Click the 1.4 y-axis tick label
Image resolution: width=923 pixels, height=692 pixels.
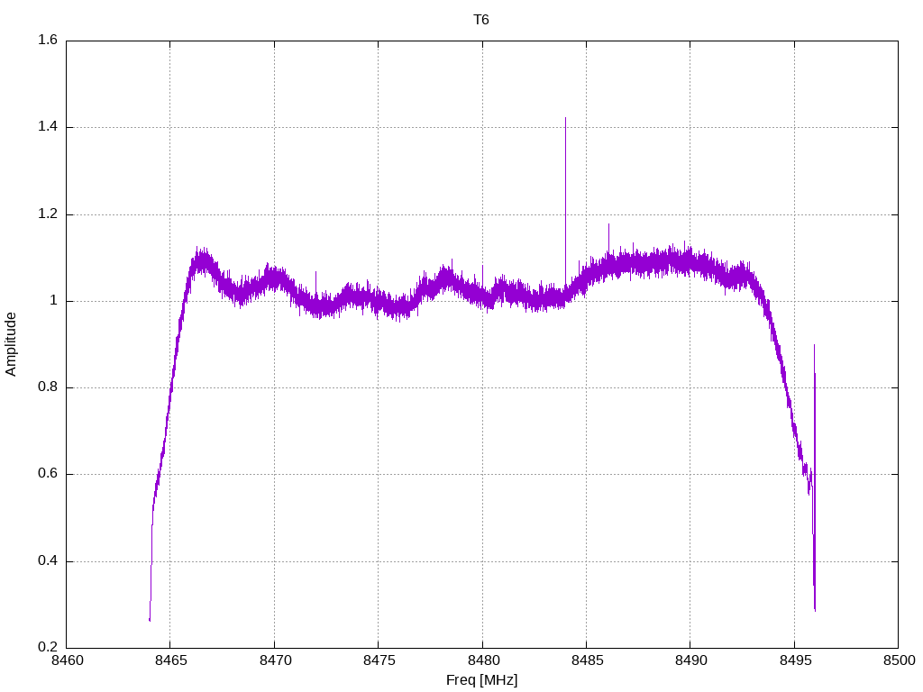[49, 127]
